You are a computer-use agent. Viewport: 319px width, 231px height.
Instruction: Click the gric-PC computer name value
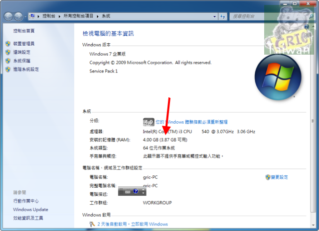click(151, 177)
